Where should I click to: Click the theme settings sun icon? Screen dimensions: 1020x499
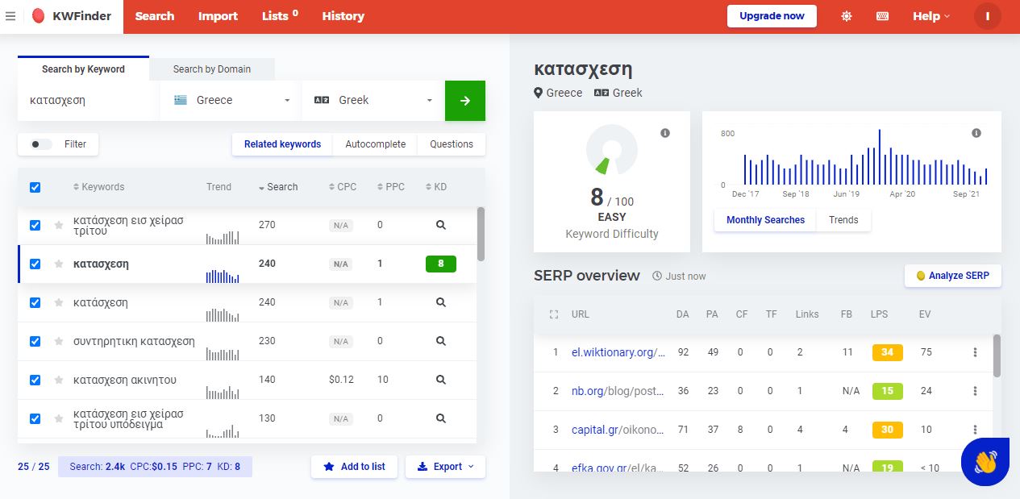point(846,16)
